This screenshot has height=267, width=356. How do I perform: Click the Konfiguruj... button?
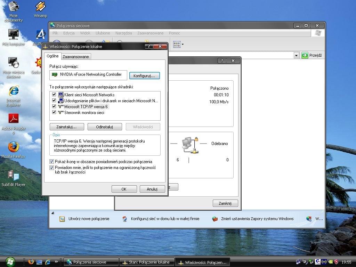[x=144, y=75]
